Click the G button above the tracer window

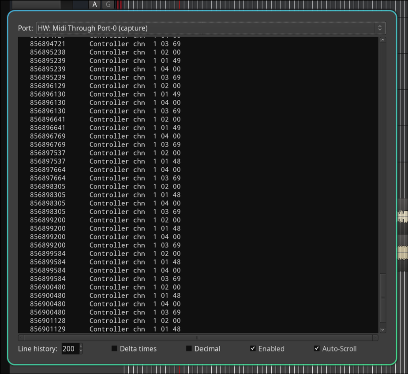click(109, 4)
